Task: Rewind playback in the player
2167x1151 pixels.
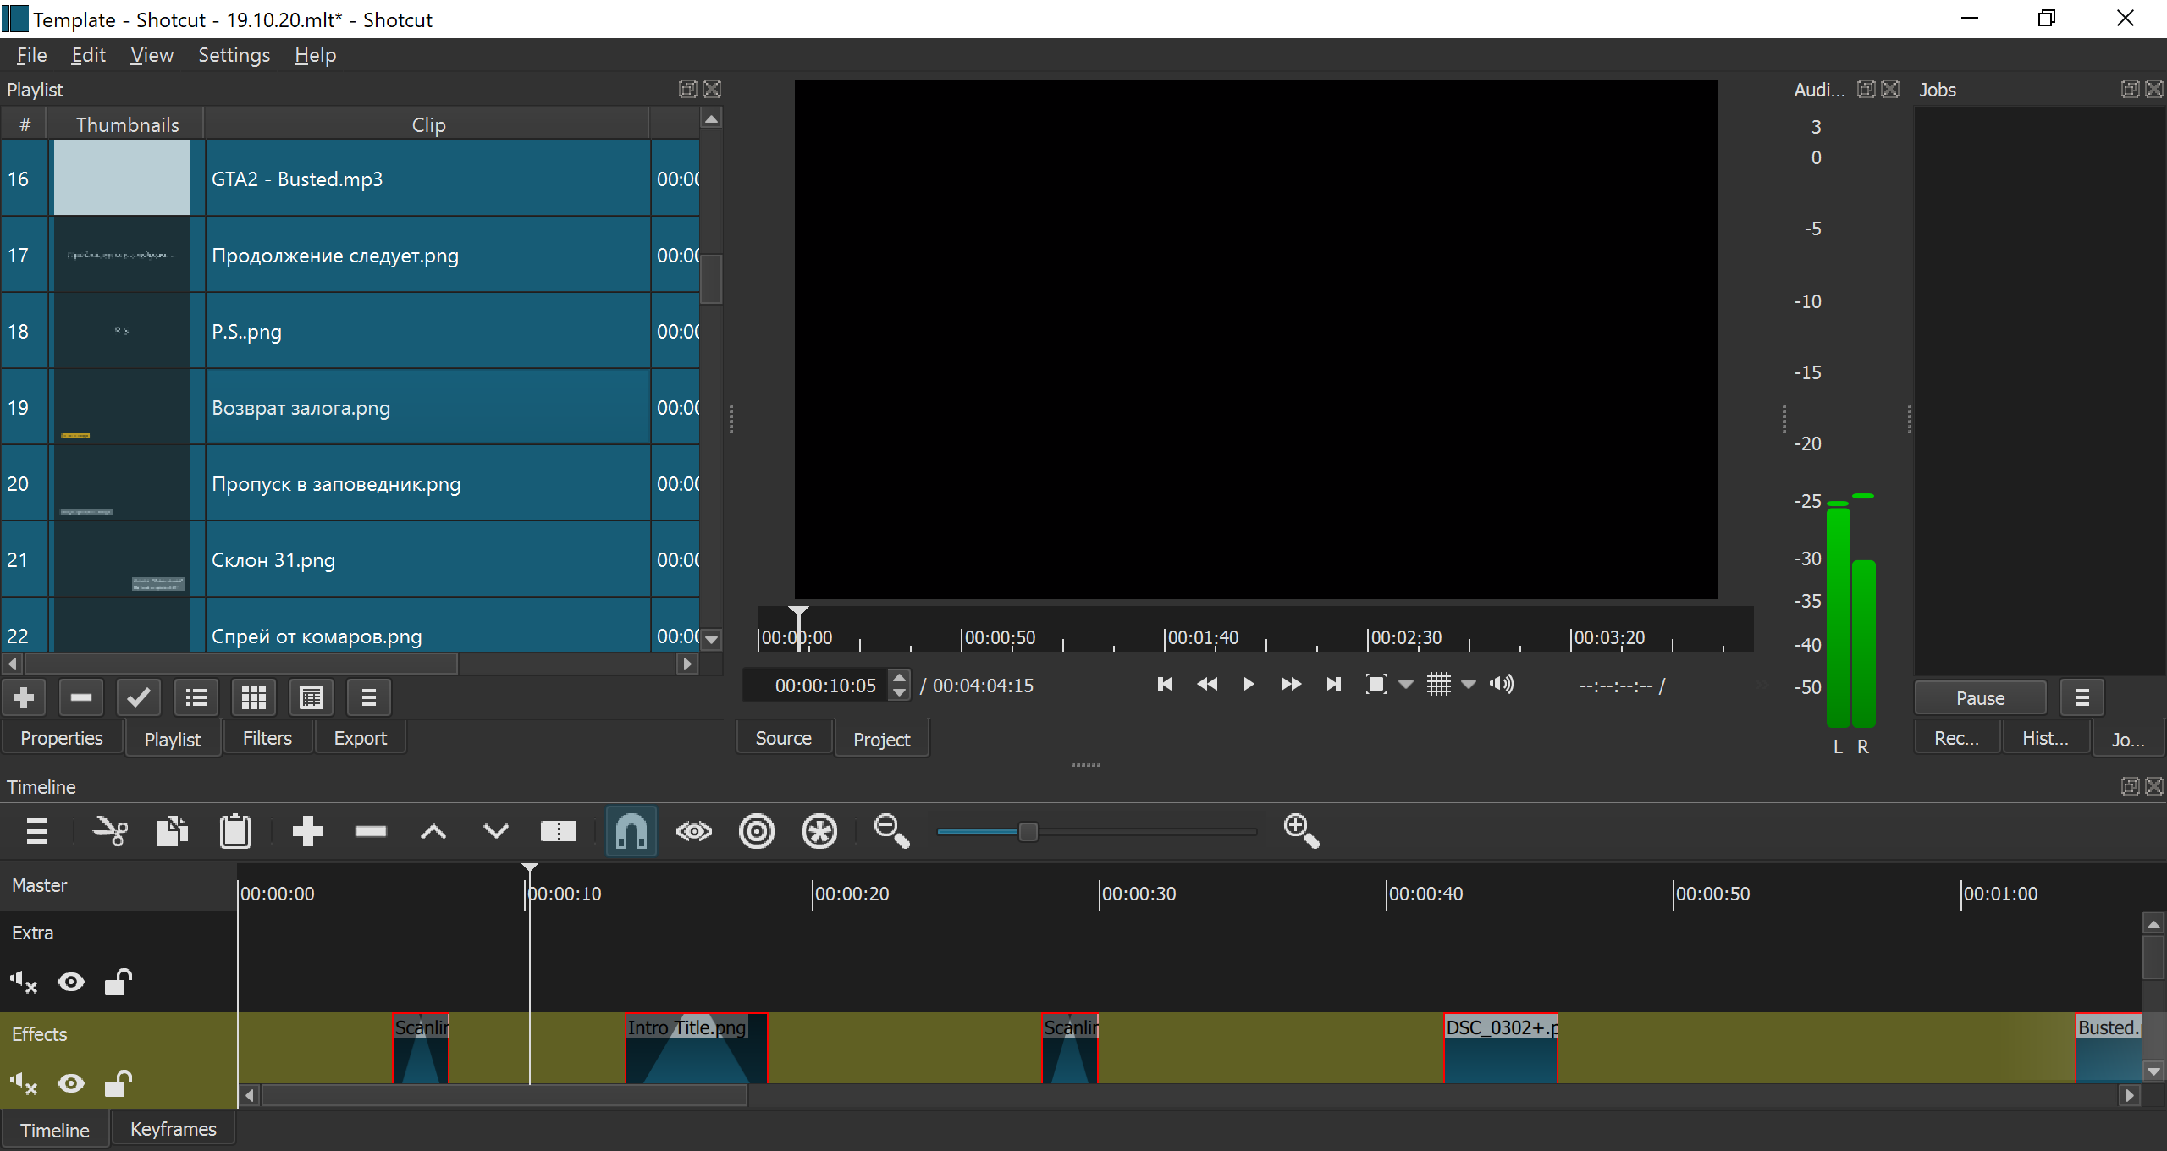Action: click(1207, 684)
